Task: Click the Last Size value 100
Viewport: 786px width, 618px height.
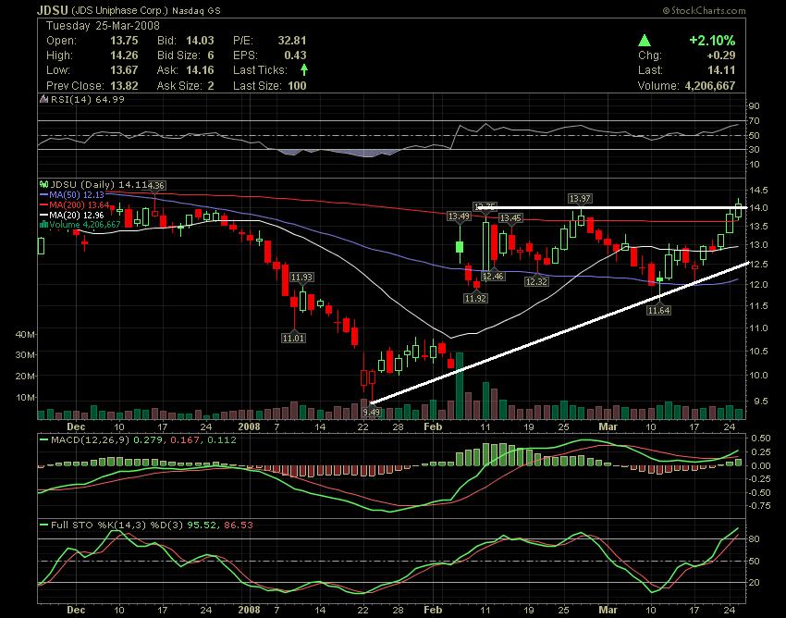Action: 297,86
